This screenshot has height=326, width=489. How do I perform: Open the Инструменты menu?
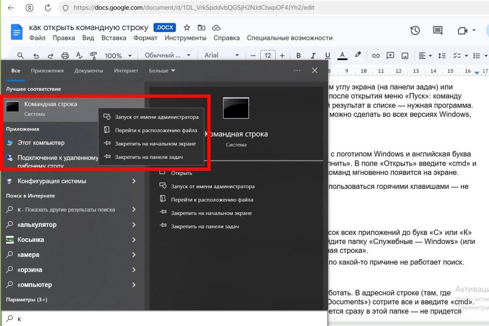[x=185, y=38]
